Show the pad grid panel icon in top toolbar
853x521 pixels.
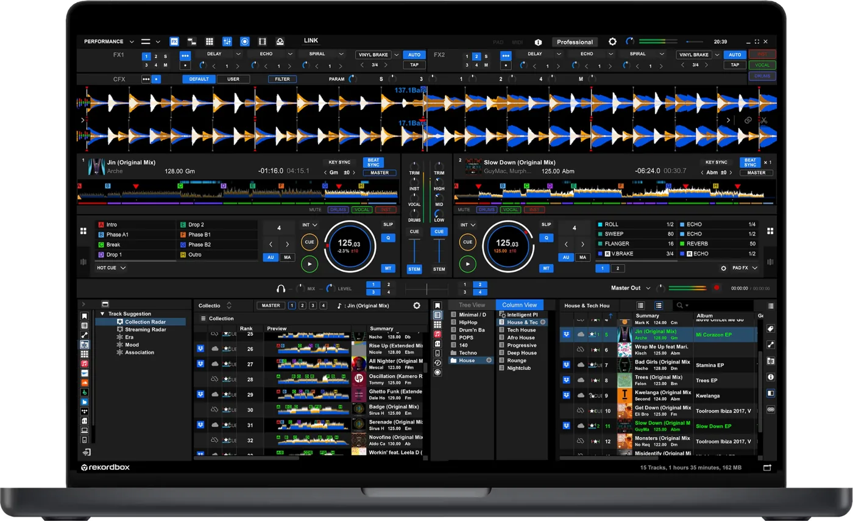(x=210, y=41)
